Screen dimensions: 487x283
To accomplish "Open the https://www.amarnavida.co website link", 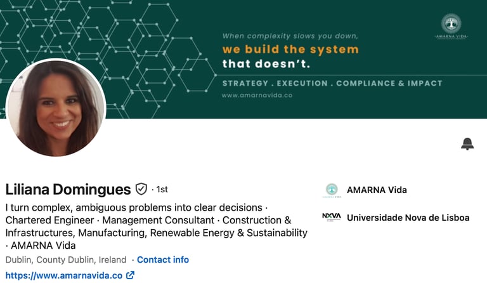I will pyautogui.click(x=64, y=275).
